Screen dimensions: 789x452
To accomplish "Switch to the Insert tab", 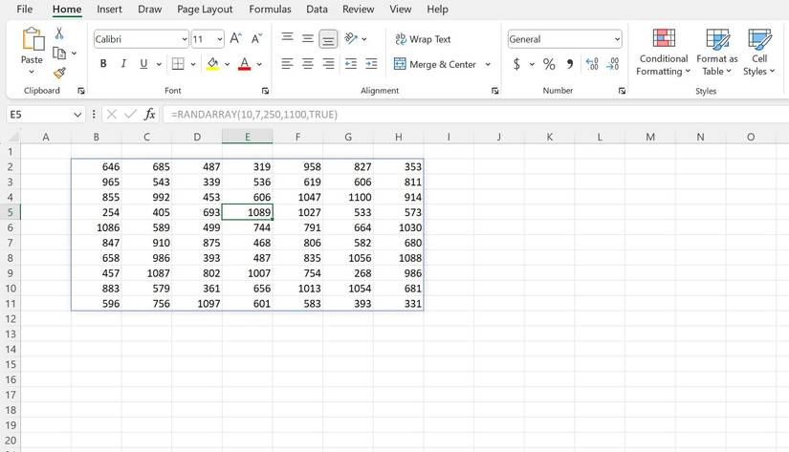I will pyautogui.click(x=109, y=9).
